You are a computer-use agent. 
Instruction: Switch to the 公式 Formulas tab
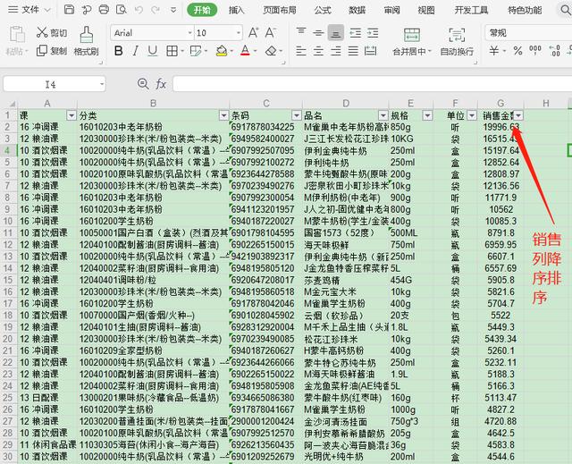[x=323, y=10]
